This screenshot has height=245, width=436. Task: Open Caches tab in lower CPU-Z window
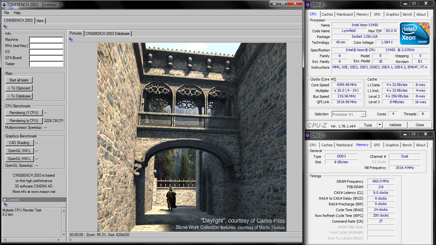tap(327, 145)
